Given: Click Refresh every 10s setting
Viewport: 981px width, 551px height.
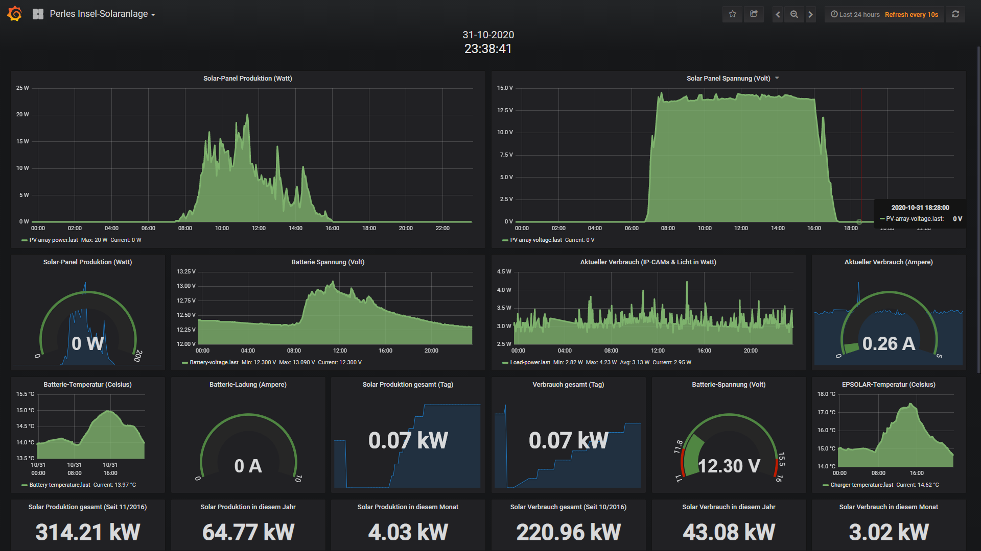Looking at the screenshot, I should 911,14.
